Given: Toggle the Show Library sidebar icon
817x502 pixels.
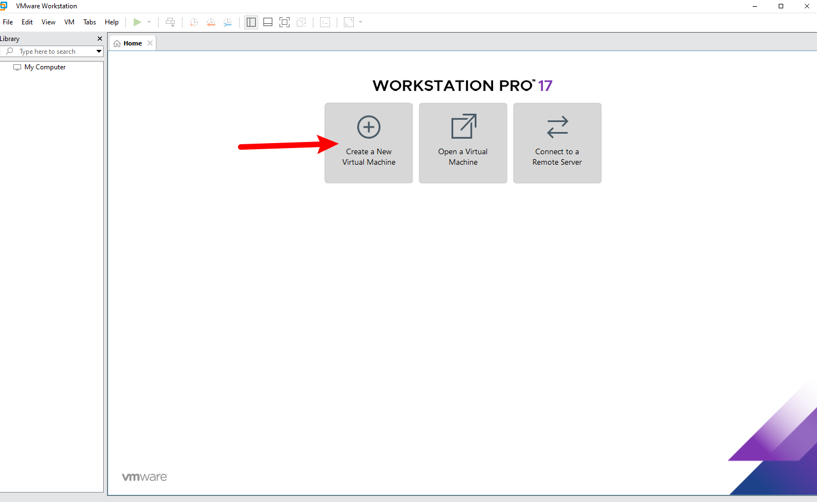Looking at the screenshot, I should tap(251, 22).
